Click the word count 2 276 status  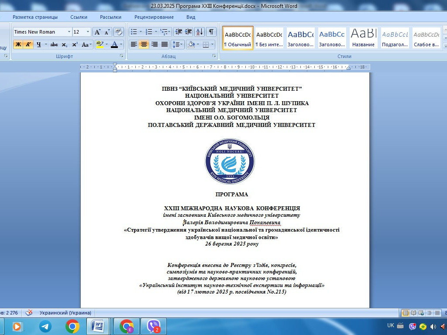9,313
